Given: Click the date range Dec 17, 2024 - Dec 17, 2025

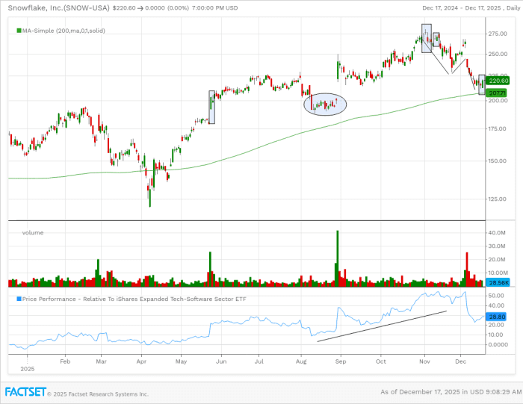Looking at the screenshot, I should point(461,8).
